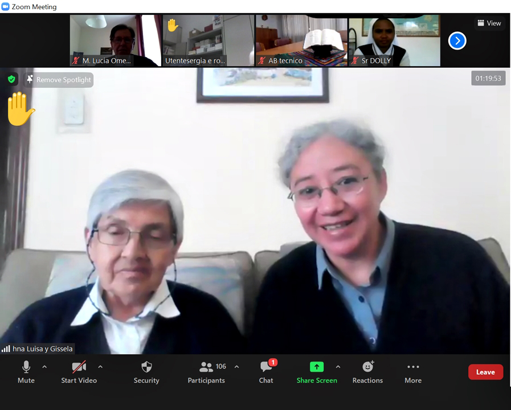Mute the microphone
Viewport: 511px width, 410px height.
(26, 372)
